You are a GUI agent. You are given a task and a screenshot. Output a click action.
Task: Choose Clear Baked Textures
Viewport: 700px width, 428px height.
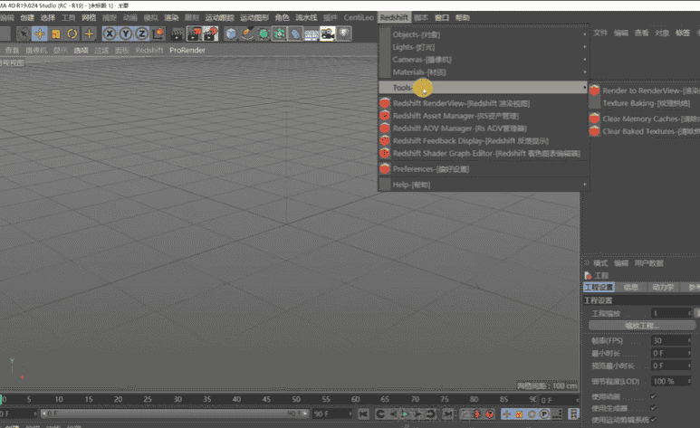coord(644,131)
